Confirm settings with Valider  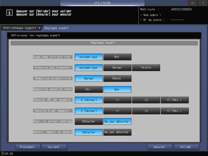186,147
